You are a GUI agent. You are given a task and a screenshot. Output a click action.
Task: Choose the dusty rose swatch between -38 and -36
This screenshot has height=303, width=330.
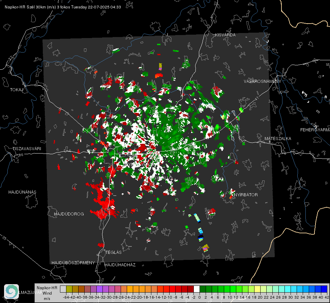(87, 289)
